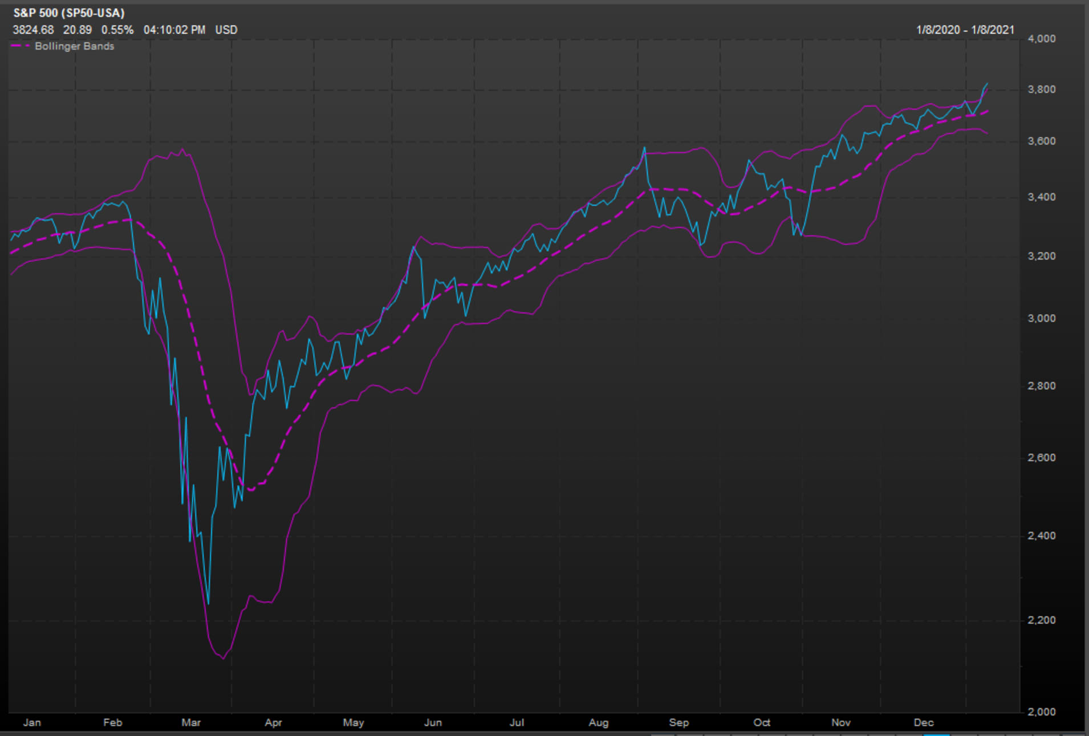Click the date range 1/8/2020 - 1/8/2021
This screenshot has width=1089, height=736.
965,30
